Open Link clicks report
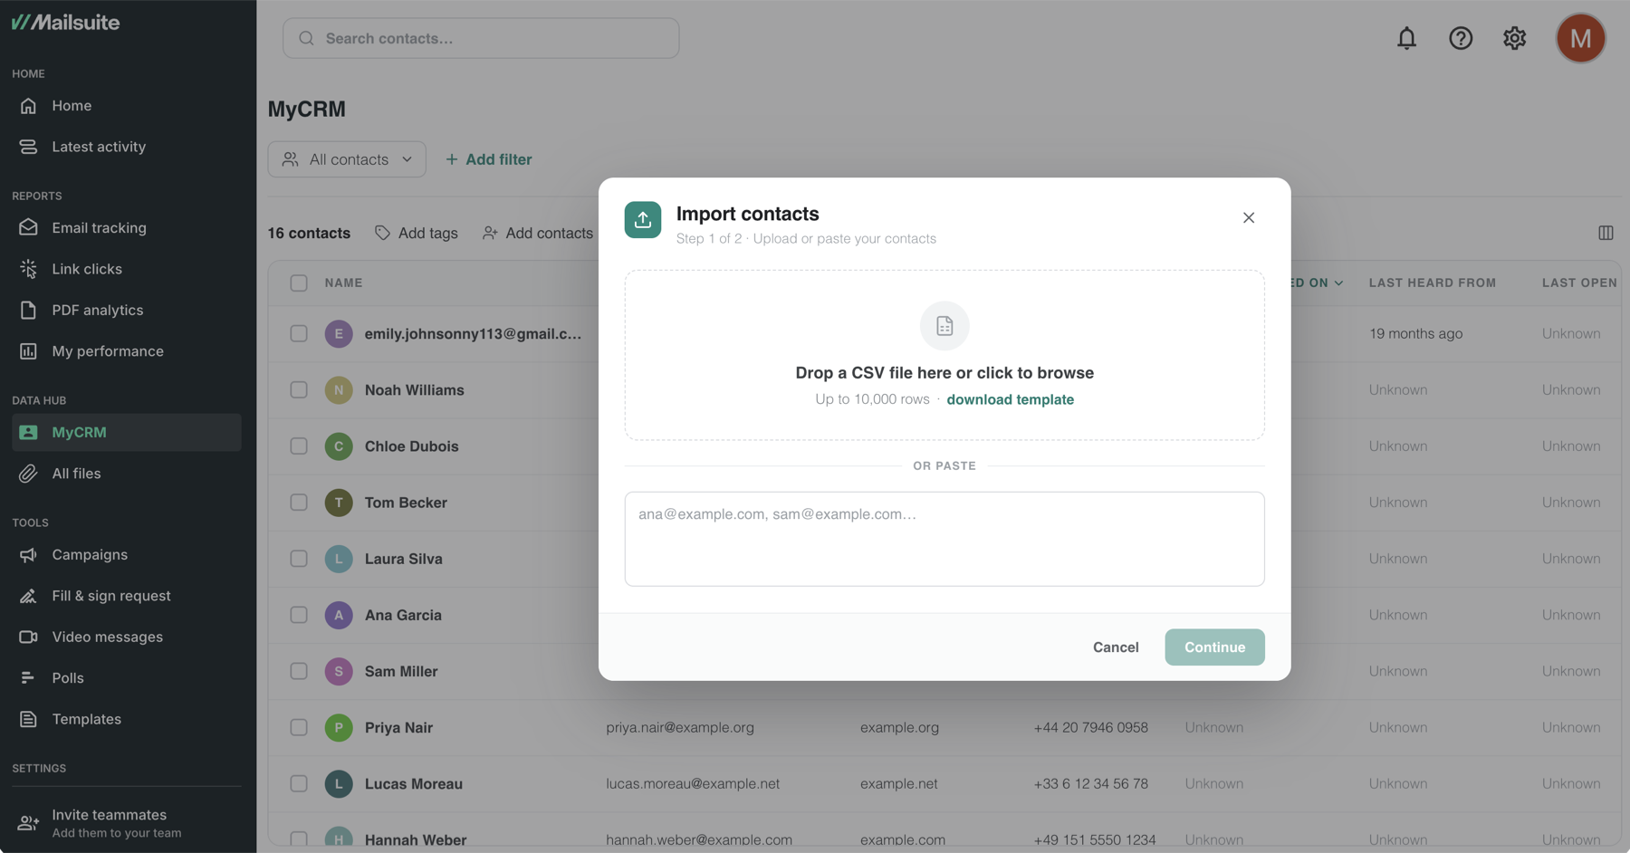 pyautogui.click(x=127, y=269)
